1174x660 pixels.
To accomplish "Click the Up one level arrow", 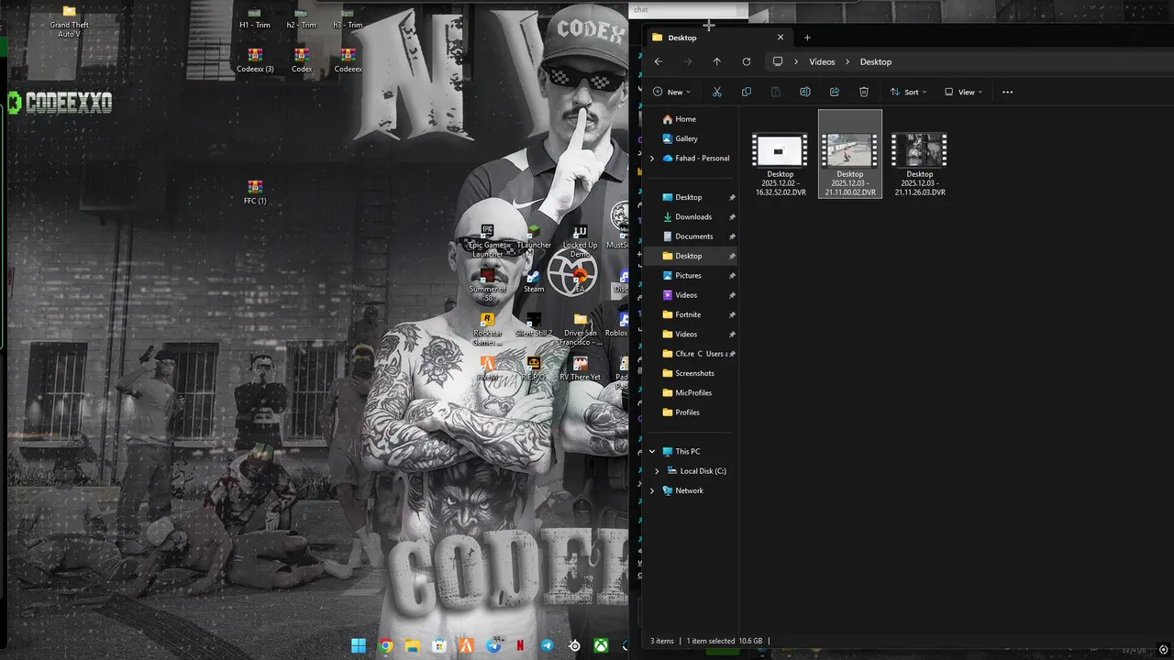I will coord(716,61).
